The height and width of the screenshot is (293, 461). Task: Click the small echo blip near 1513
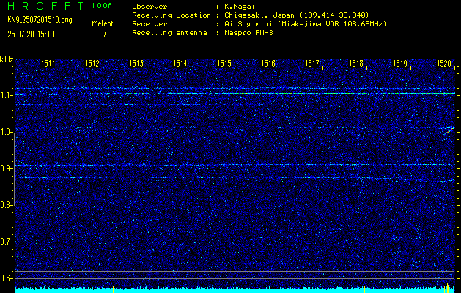(146, 133)
